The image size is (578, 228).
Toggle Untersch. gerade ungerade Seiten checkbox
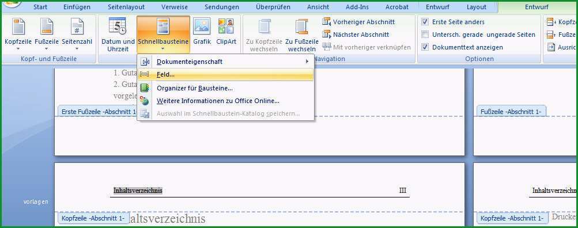(425, 35)
